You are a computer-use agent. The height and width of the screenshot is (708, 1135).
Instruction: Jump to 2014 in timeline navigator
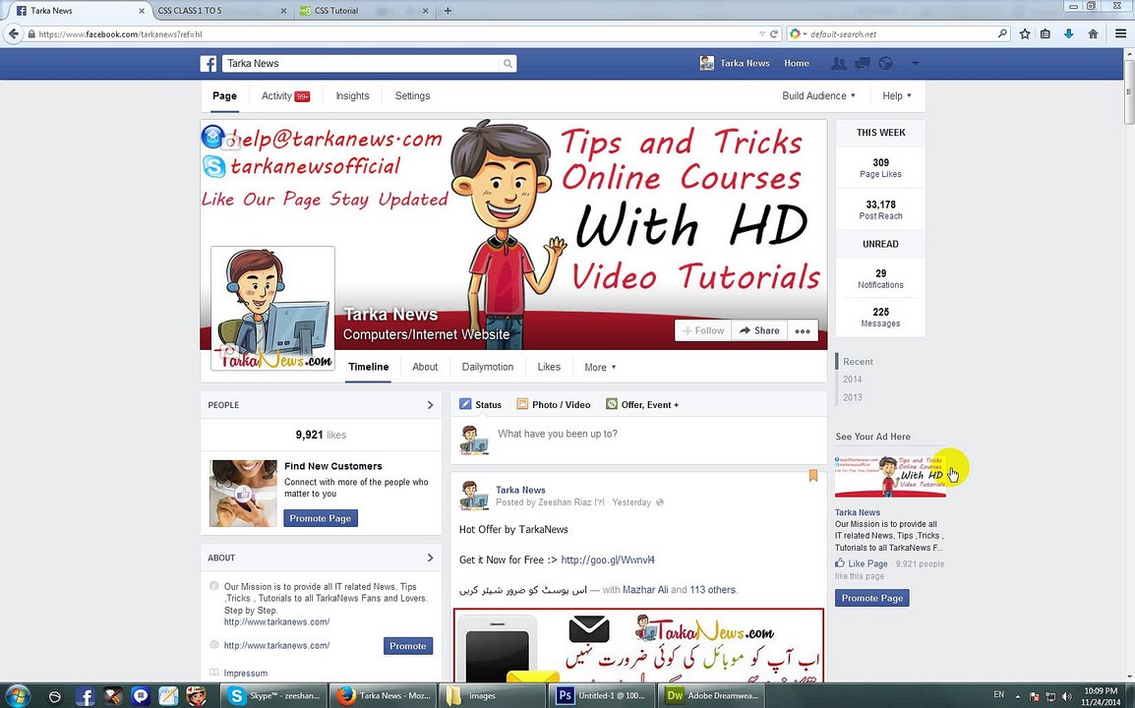tap(853, 379)
